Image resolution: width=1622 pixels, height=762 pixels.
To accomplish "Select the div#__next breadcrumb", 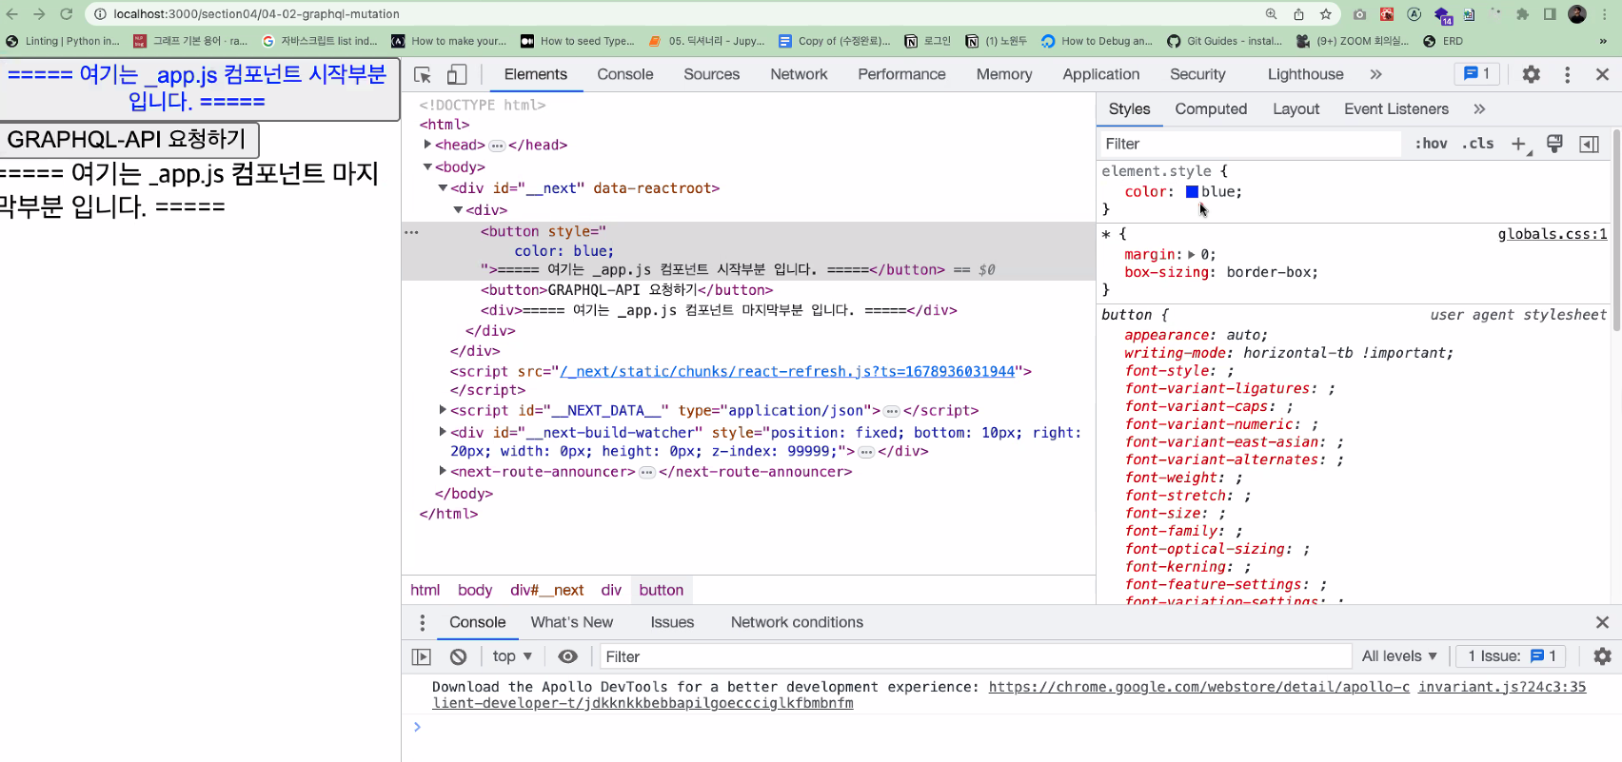I will (x=546, y=590).
